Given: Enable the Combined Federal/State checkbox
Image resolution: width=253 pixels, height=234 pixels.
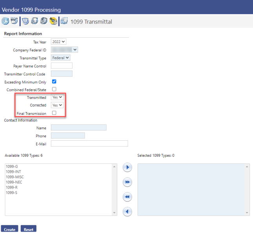Looking at the screenshot, I should click(54, 89).
